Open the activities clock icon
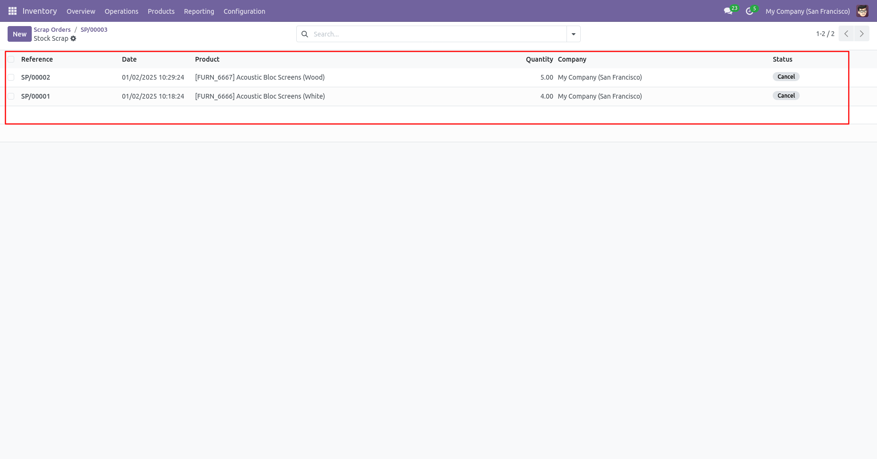 click(749, 11)
